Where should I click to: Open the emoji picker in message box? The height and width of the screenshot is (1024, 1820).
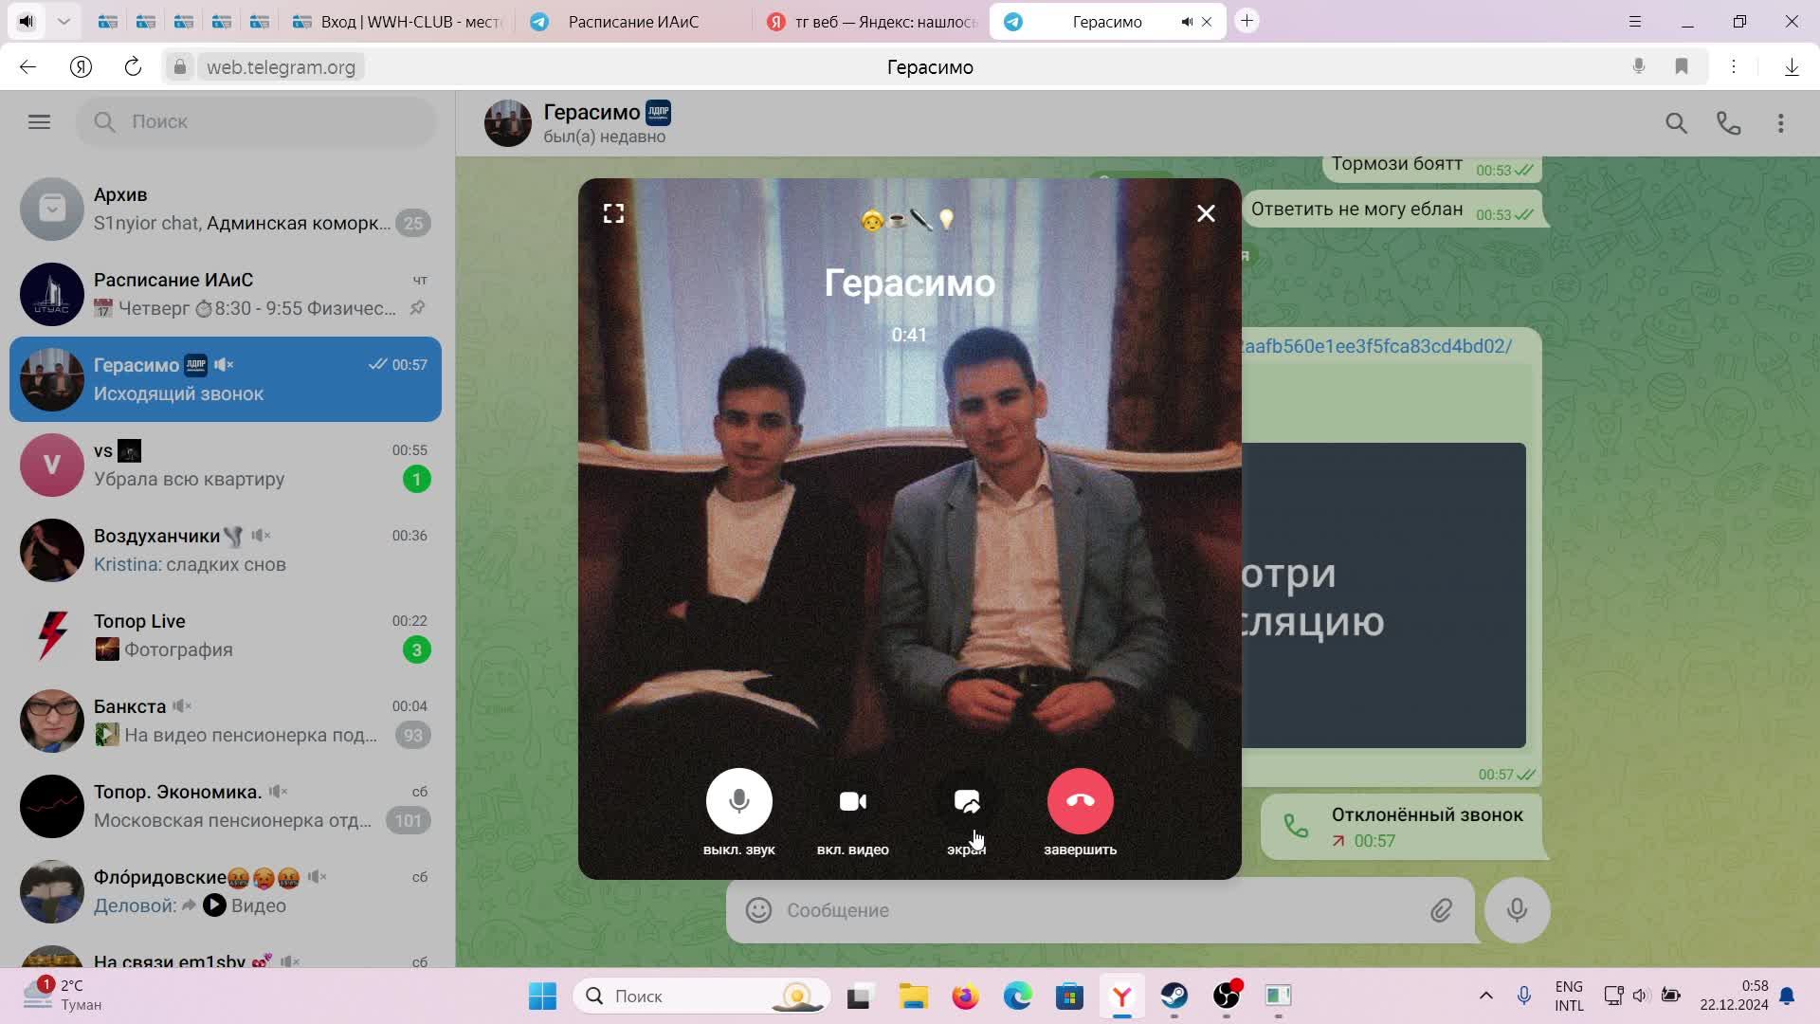click(x=758, y=911)
